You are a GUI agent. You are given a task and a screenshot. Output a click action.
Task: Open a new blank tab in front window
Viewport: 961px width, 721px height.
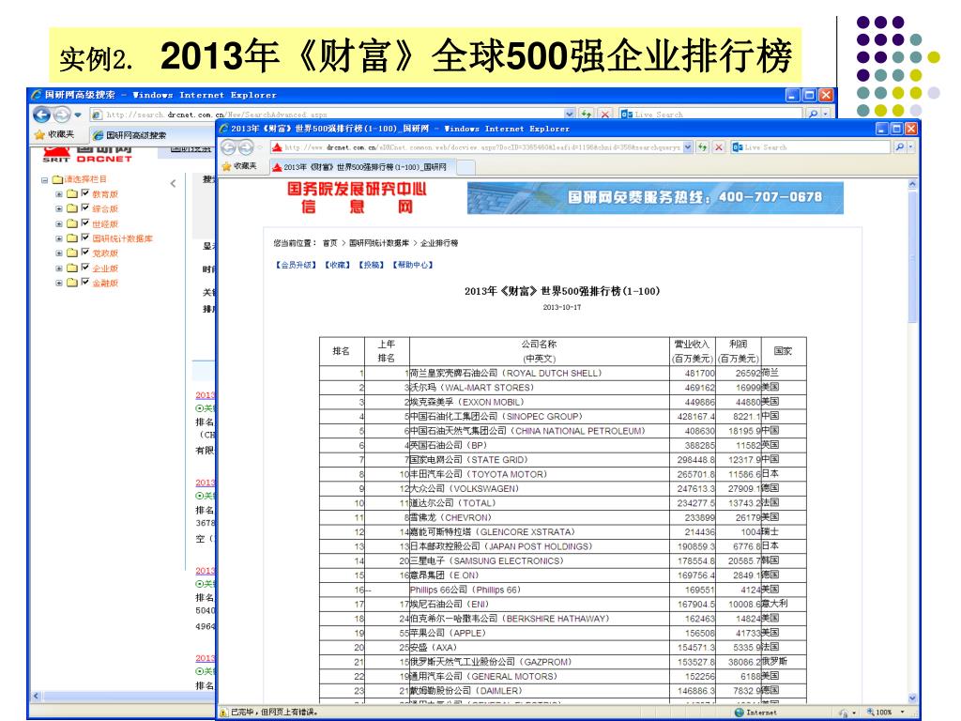point(466,167)
